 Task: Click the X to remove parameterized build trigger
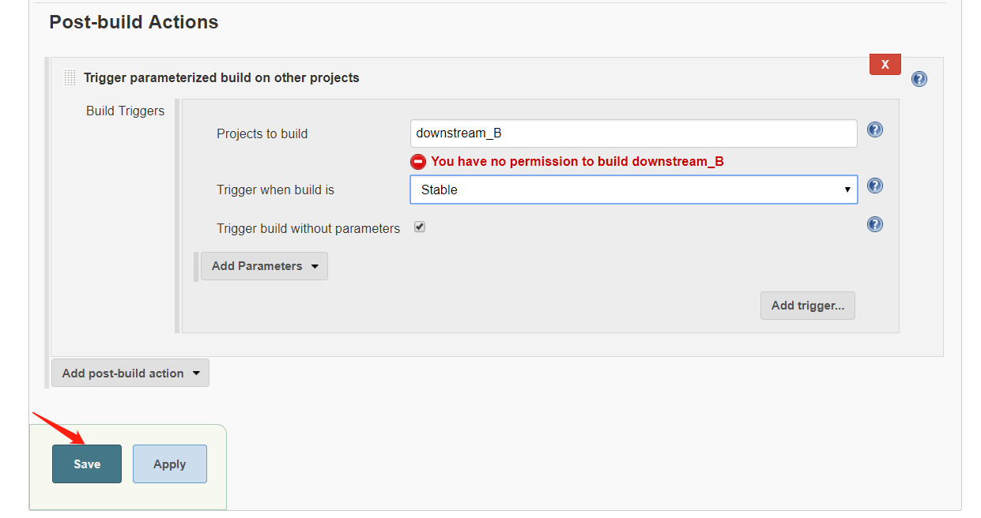885,64
